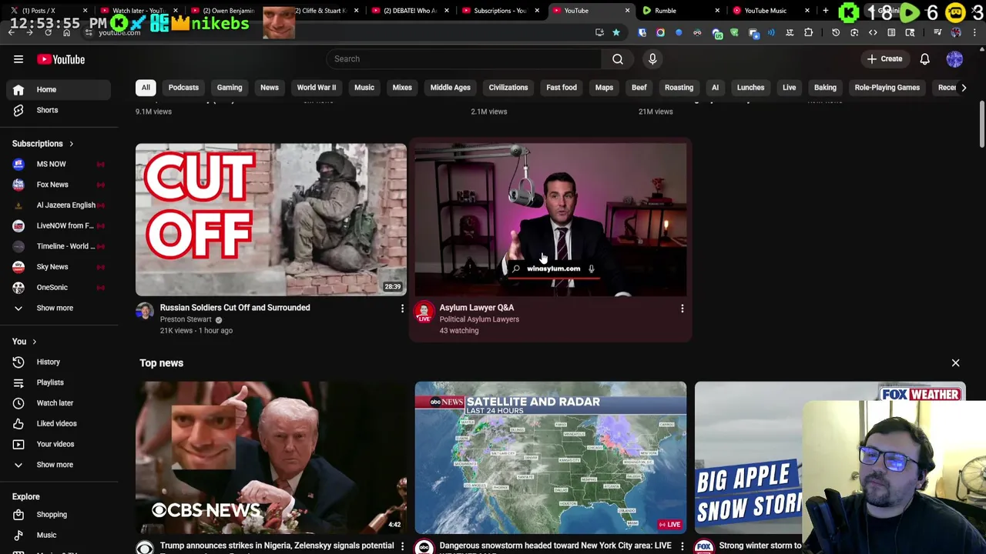This screenshot has width=986, height=554.
Task: Start voice search with the microphone icon
Action: coord(652,58)
